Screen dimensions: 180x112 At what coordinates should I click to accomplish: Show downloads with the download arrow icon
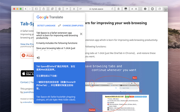pyautogui.click(x=145, y=9)
